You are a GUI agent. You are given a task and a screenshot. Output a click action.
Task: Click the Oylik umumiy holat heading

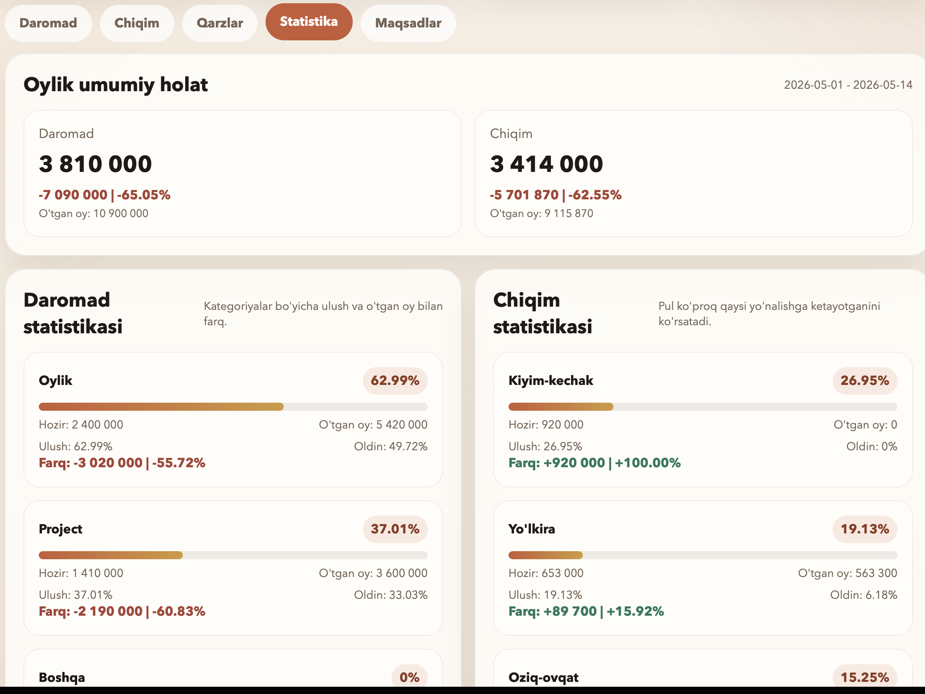pyautogui.click(x=115, y=85)
